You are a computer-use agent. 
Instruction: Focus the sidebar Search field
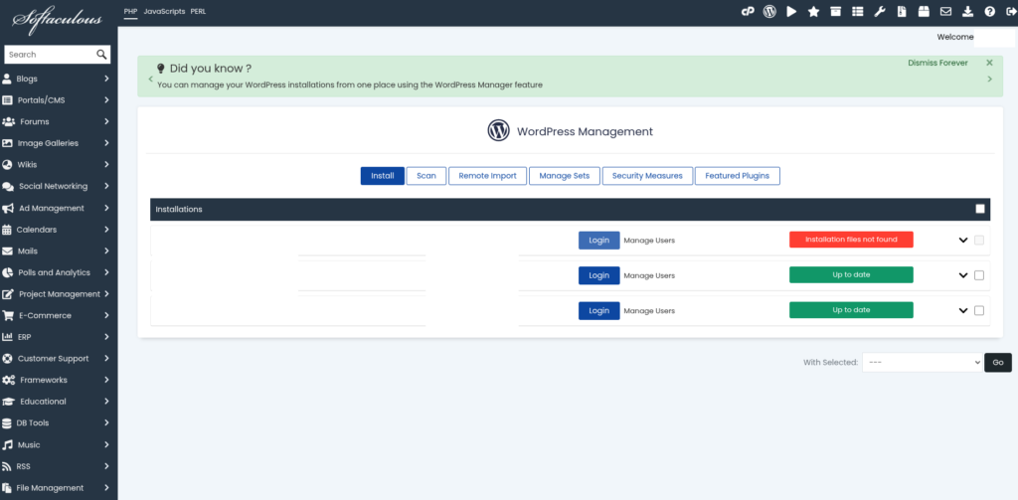click(x=51, y=55)
